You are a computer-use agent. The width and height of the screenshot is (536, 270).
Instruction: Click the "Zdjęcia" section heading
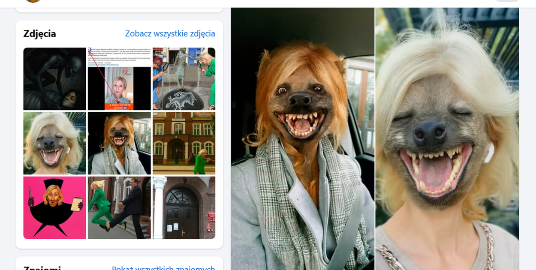(40, 33)
